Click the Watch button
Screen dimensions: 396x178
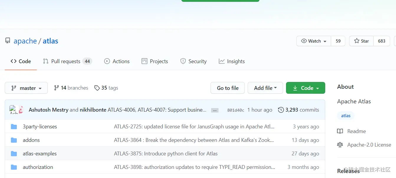tap(314, 41)
